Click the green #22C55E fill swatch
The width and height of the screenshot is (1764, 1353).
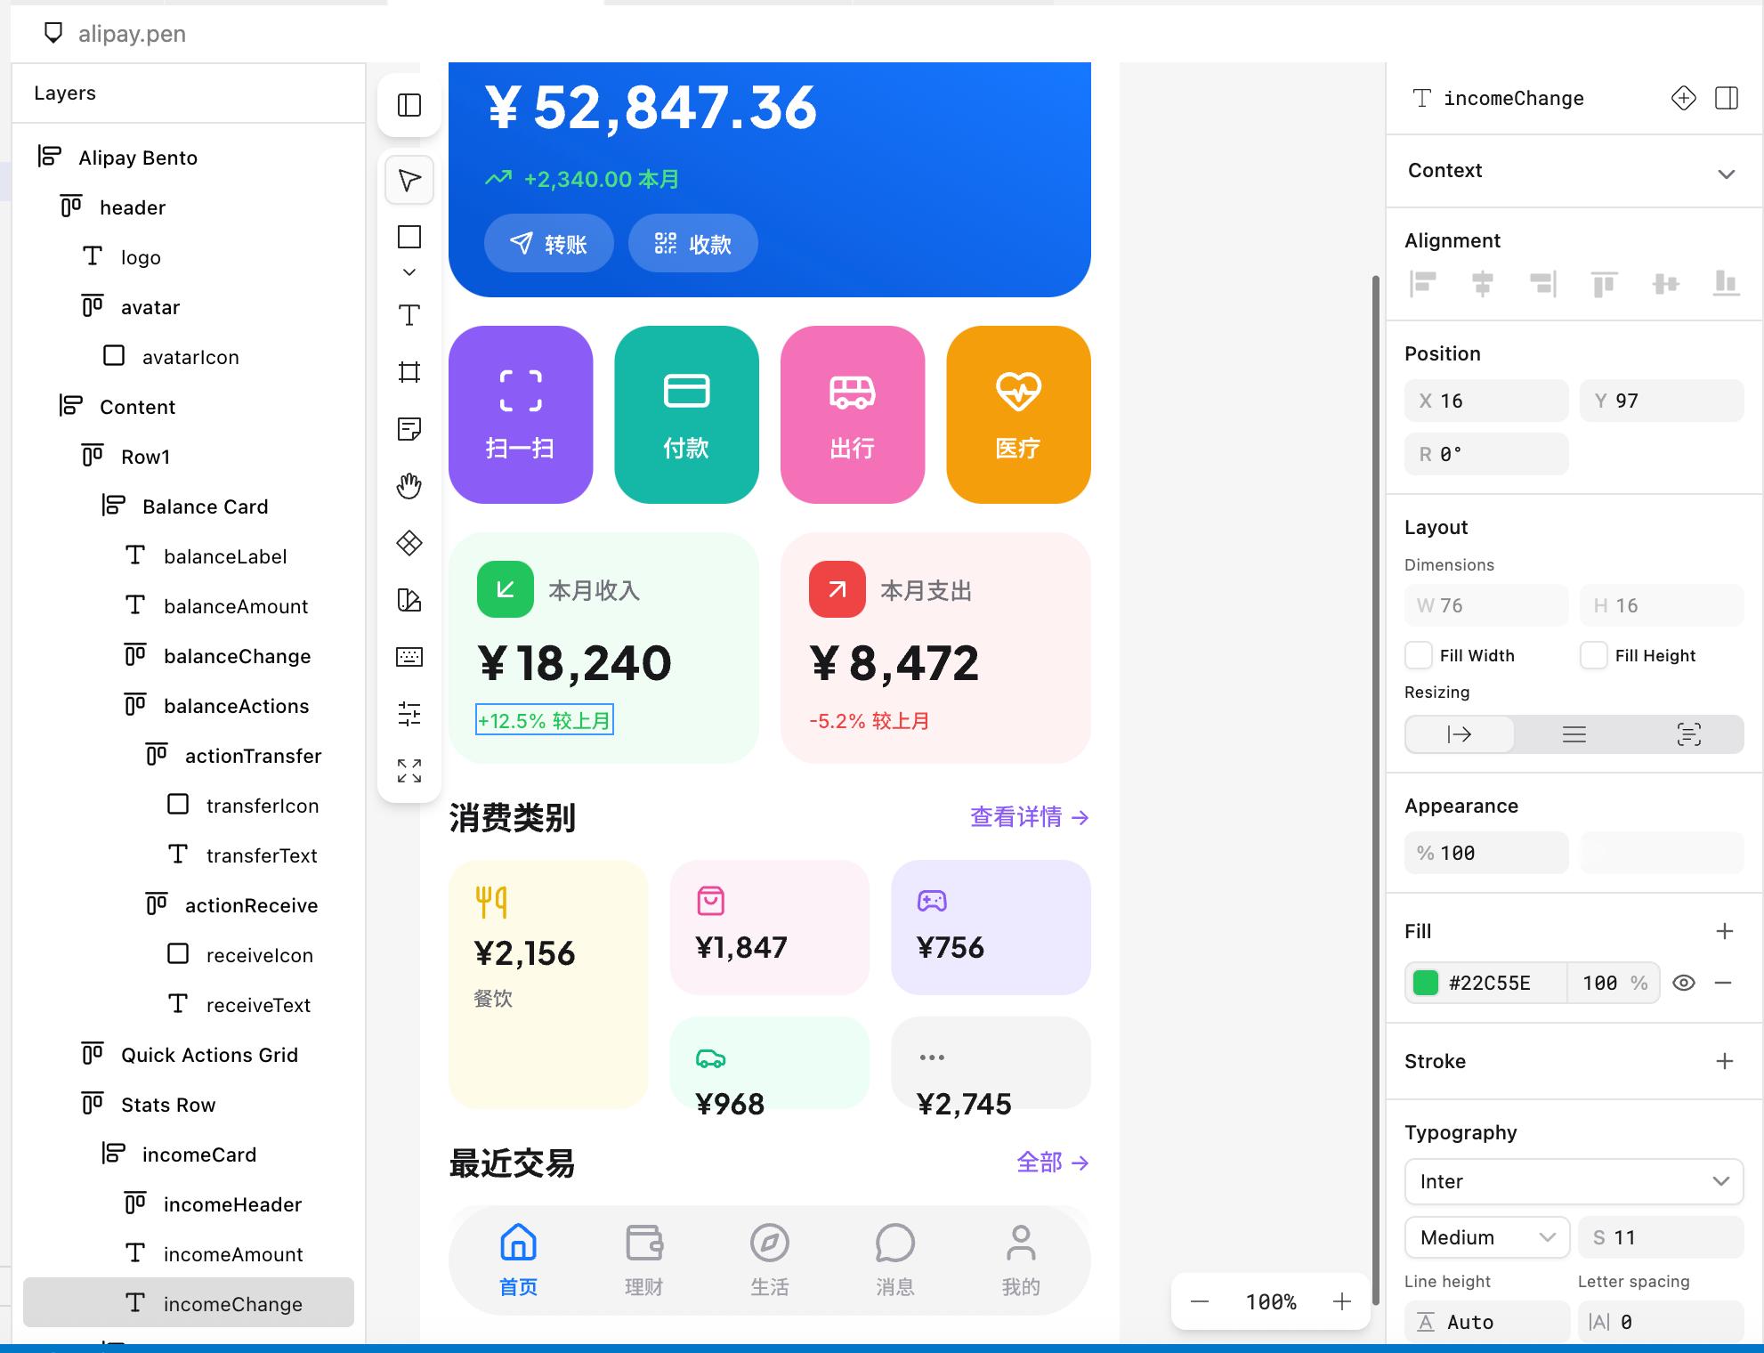[1426, 983]
